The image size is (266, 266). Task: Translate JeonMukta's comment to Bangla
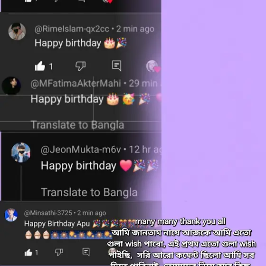pyautogui.click(x=89, y=192)
